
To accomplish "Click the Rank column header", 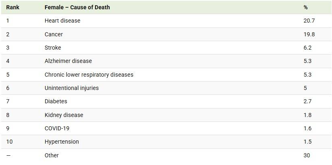I will click(x=12, y=7).
